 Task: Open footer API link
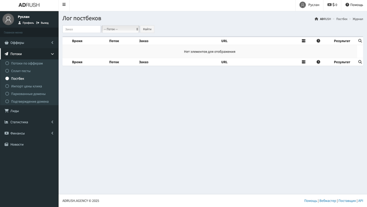[361, 201]
